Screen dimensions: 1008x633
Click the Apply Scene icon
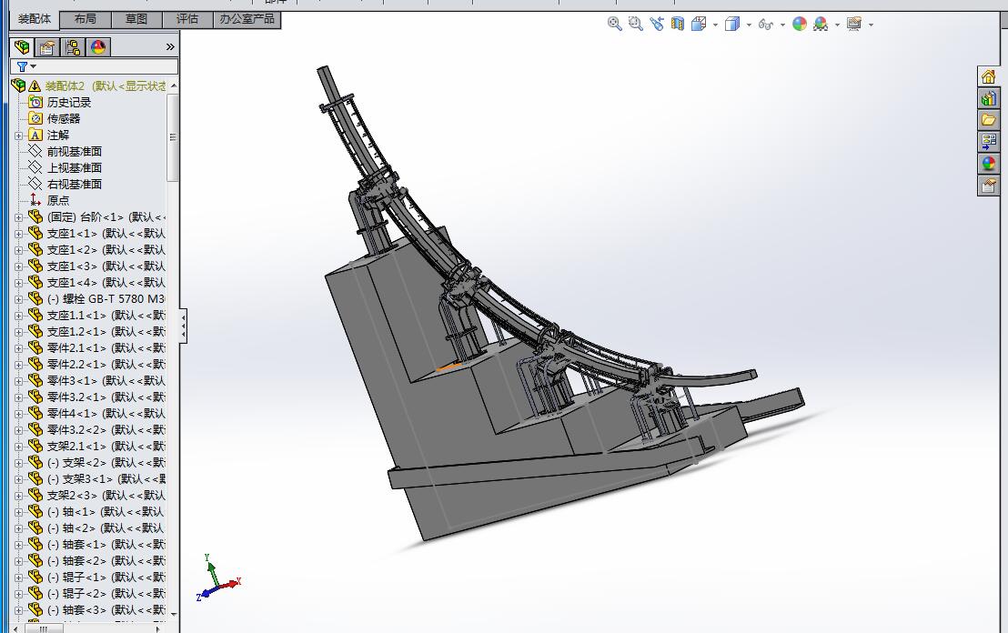coord(821,25)
